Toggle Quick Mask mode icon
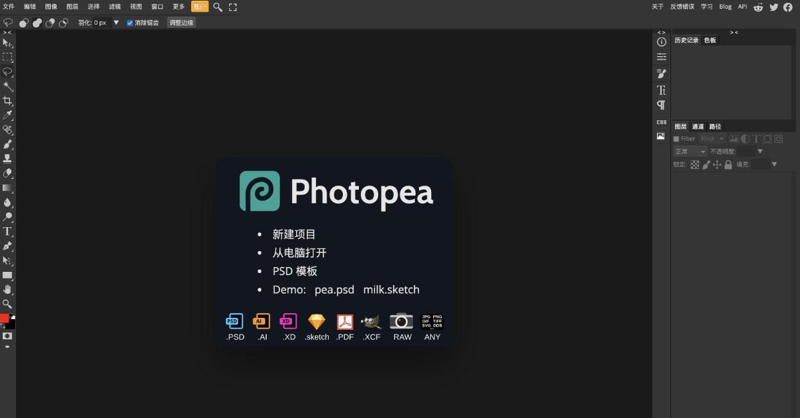The width and height of the screenshot is (800, 418). (x=7, y=336)
